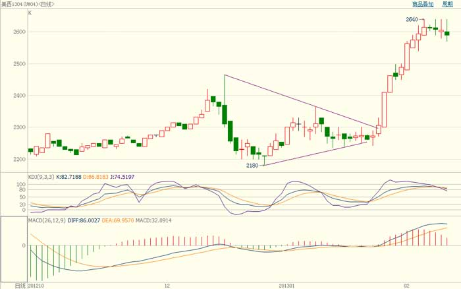
Task: Click the 2640 high price label
Action: [x=412, y=19]
